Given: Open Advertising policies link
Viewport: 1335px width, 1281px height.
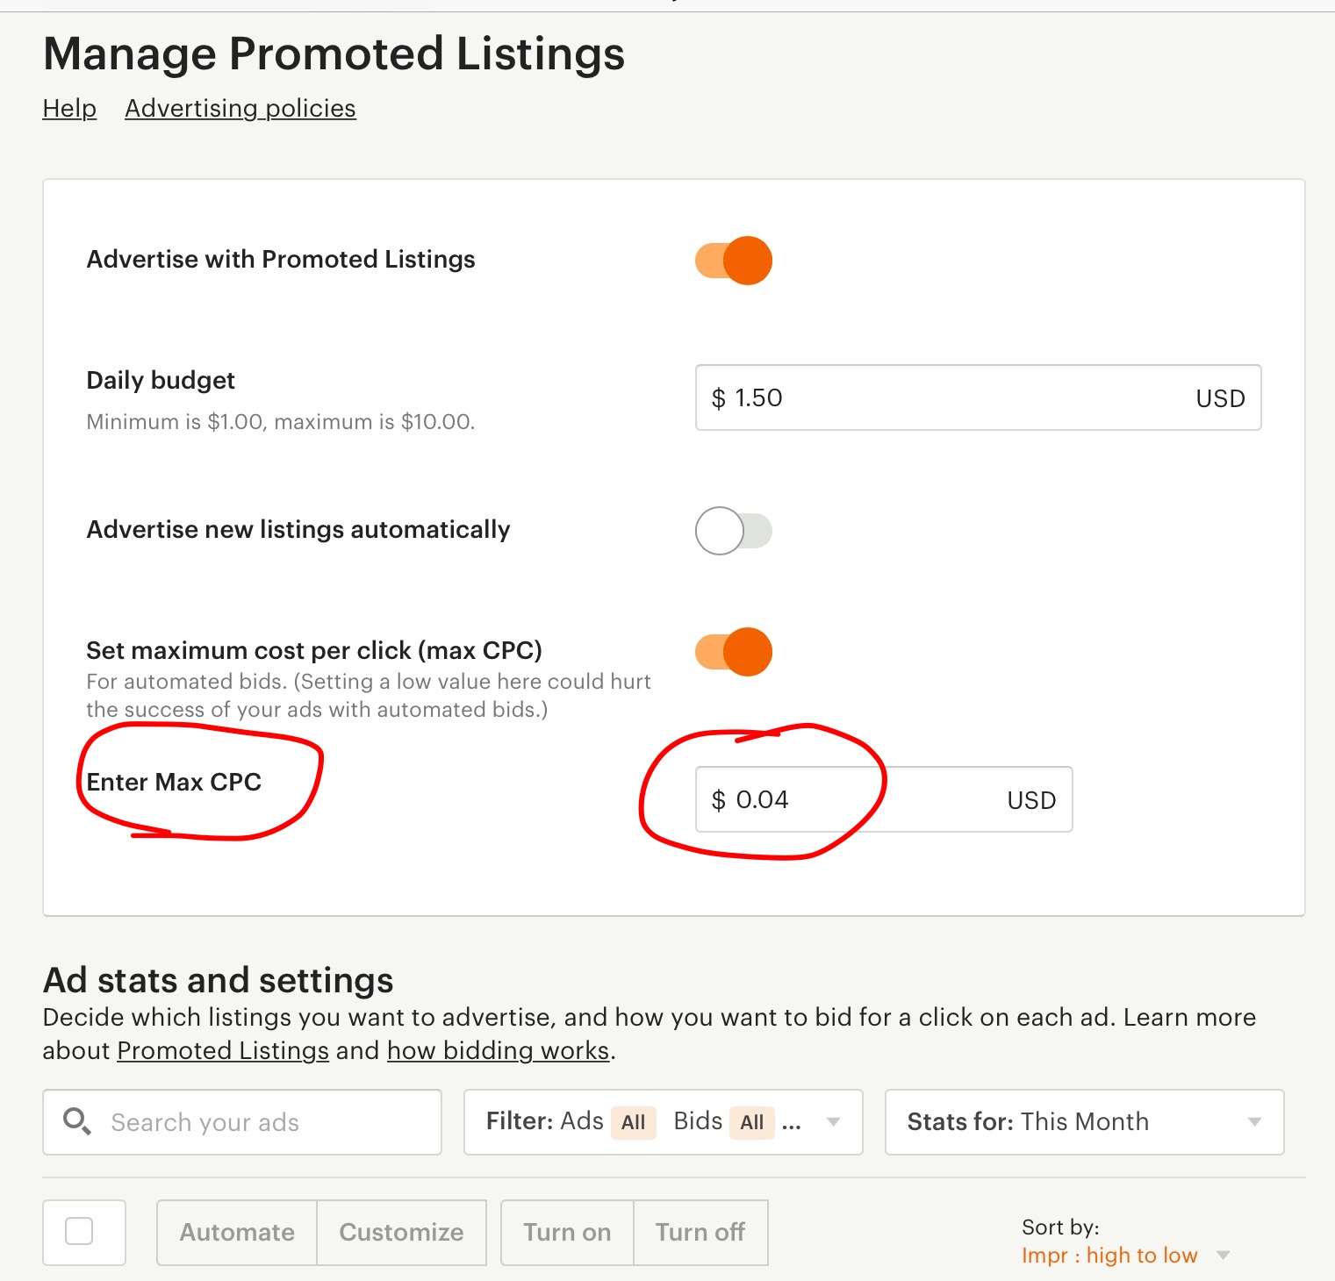Looking at the screenshot, I should point(240,108).
